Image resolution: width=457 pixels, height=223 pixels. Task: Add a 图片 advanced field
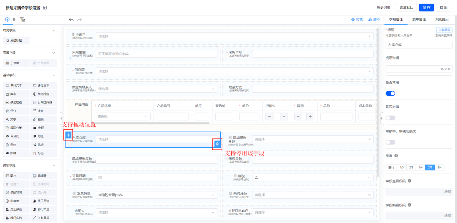tap(16, 176)
